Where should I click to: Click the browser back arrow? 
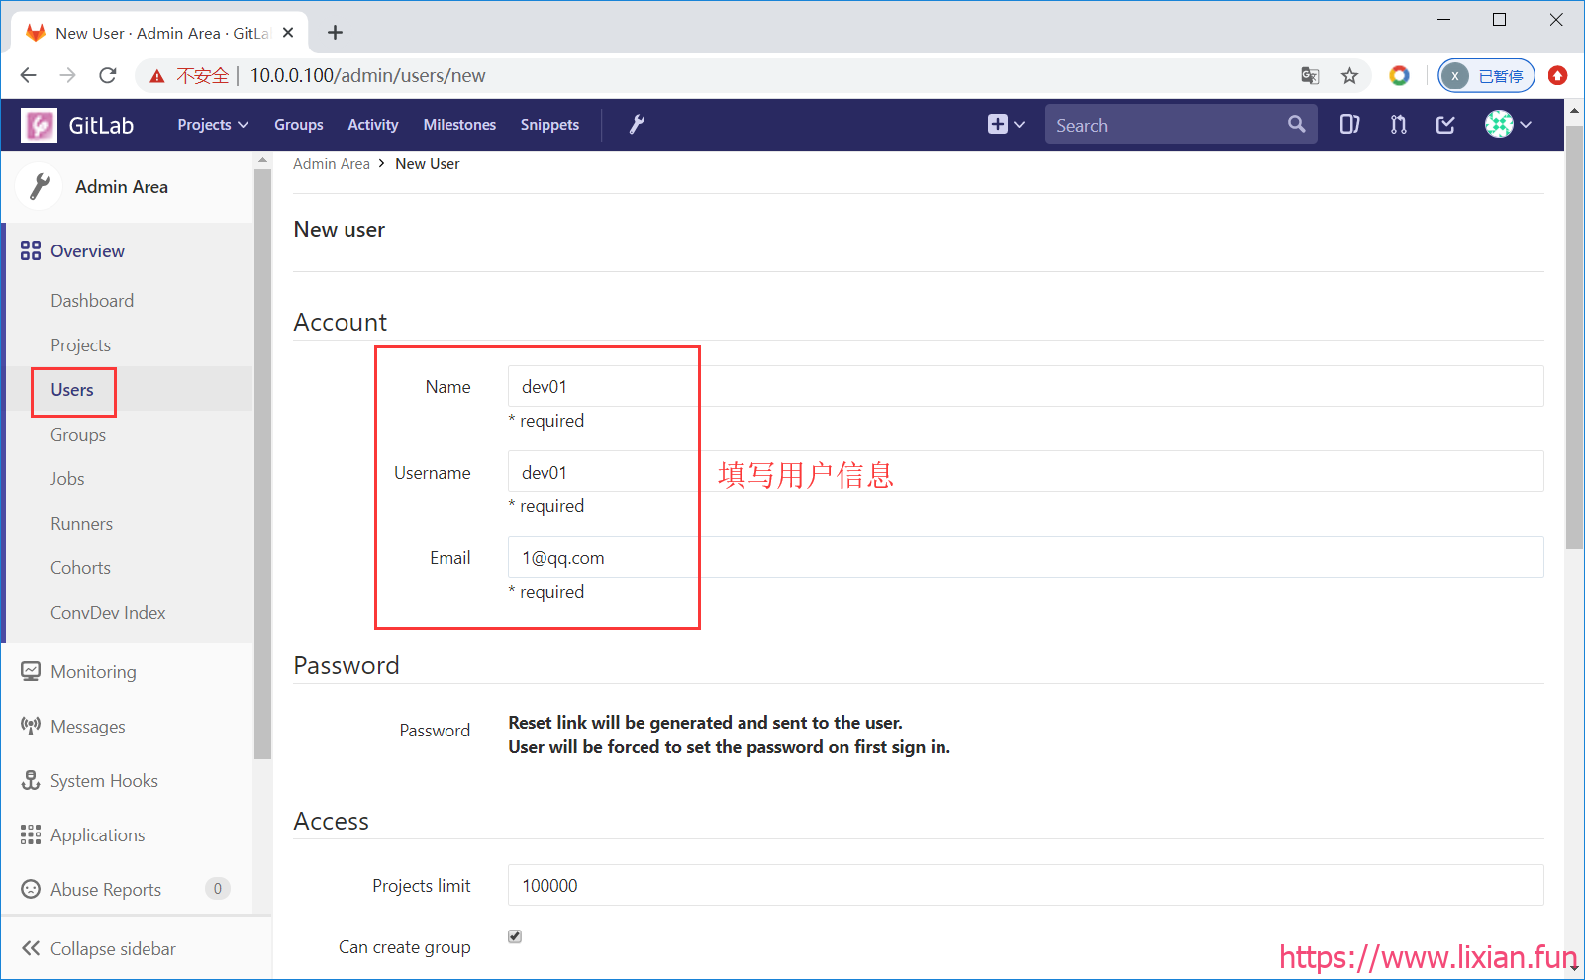(29, 75)
